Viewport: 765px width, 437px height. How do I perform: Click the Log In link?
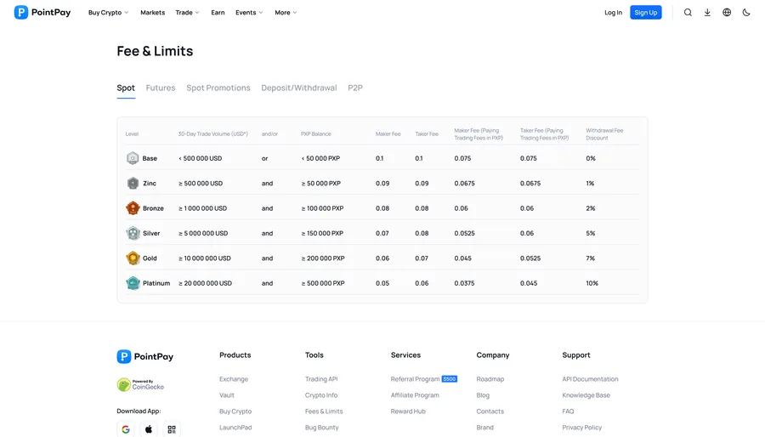tap(613, 13)
